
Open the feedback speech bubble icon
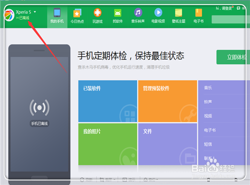[x=238, y=8]
